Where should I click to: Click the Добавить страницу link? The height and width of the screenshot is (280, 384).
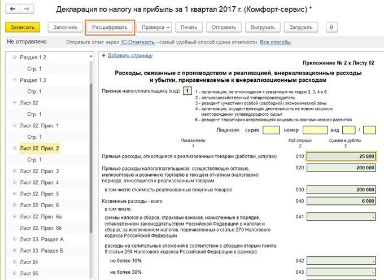pyautogui.click(x=130, y=55)
